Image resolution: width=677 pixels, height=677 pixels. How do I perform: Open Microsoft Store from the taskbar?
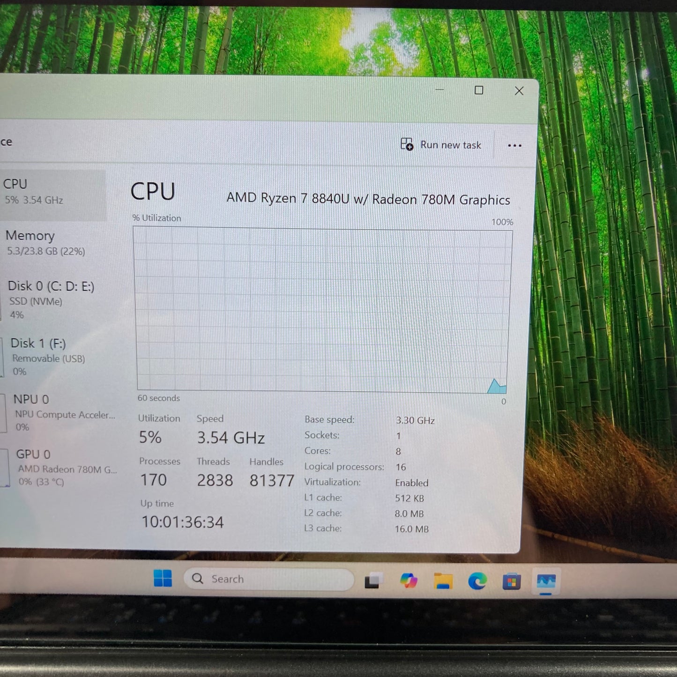(512, 582)
